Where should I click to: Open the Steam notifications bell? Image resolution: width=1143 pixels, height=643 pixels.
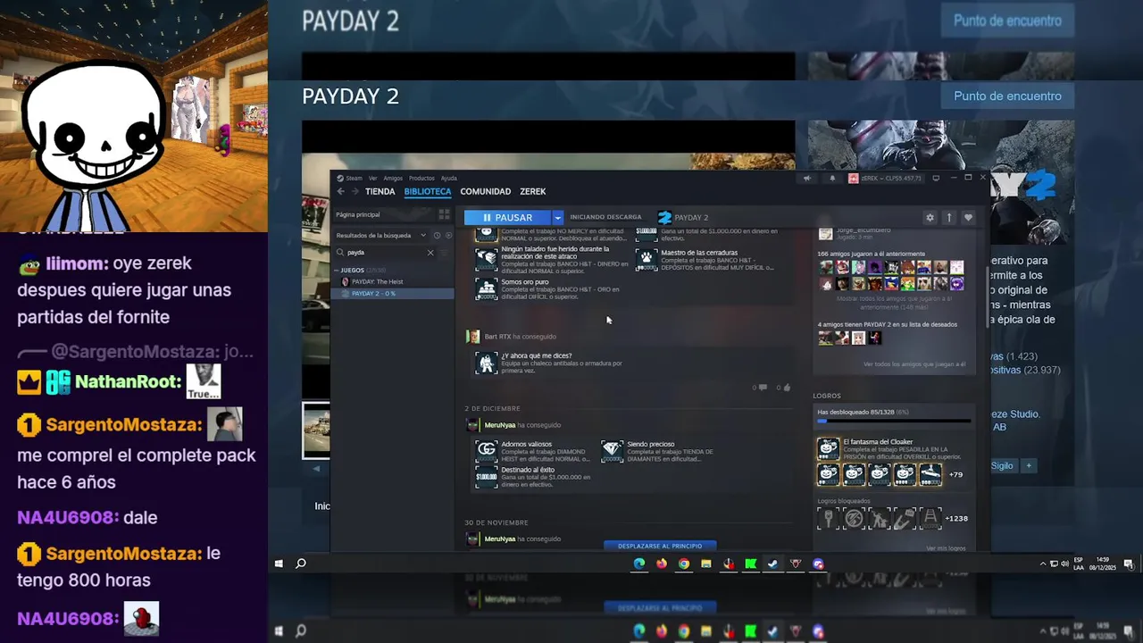point(832,178)
